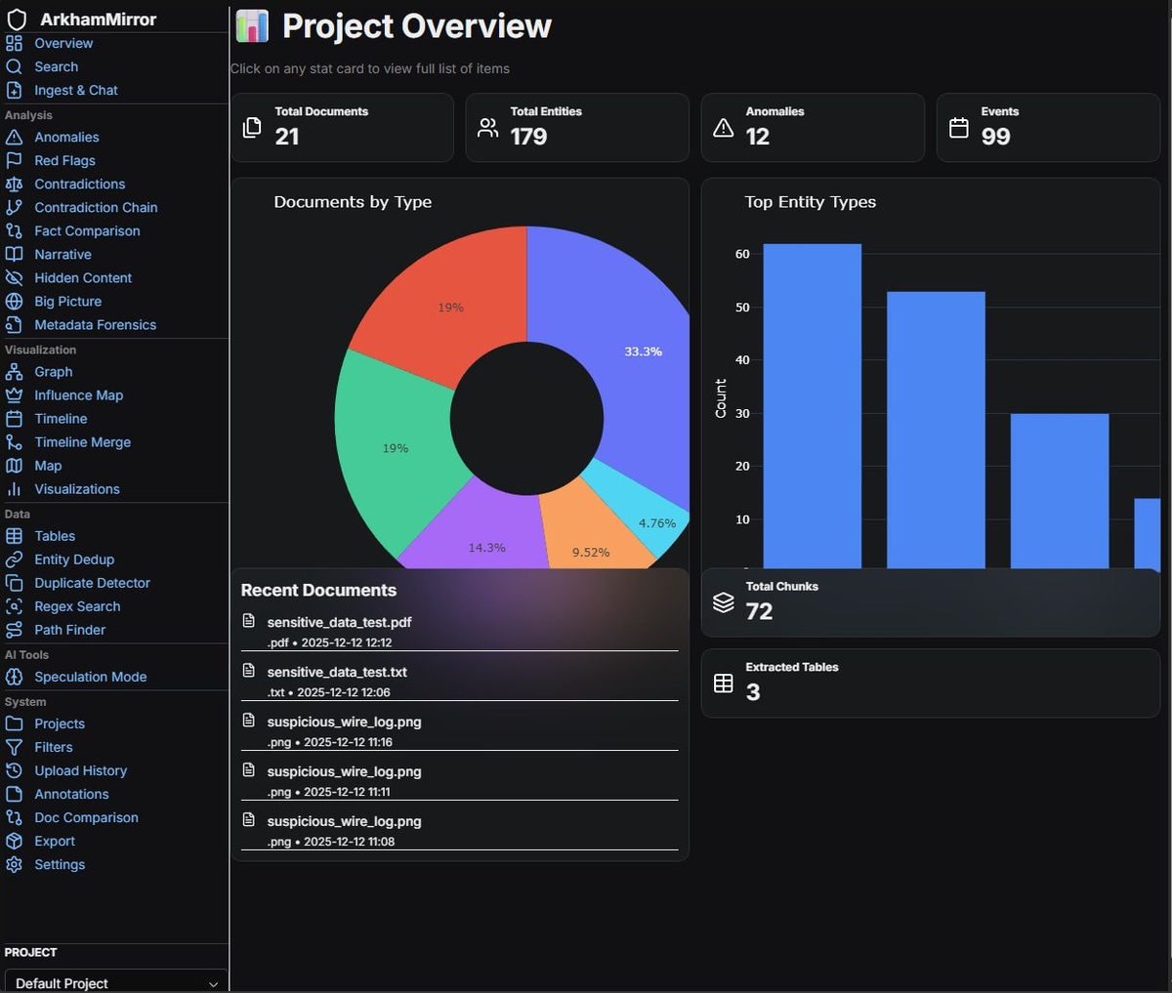
Task: Click the Visualizations bar chart icon
Action: point(14,488)
